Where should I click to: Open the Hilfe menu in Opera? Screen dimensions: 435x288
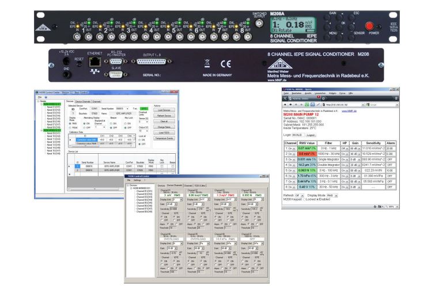coord(351,93)
